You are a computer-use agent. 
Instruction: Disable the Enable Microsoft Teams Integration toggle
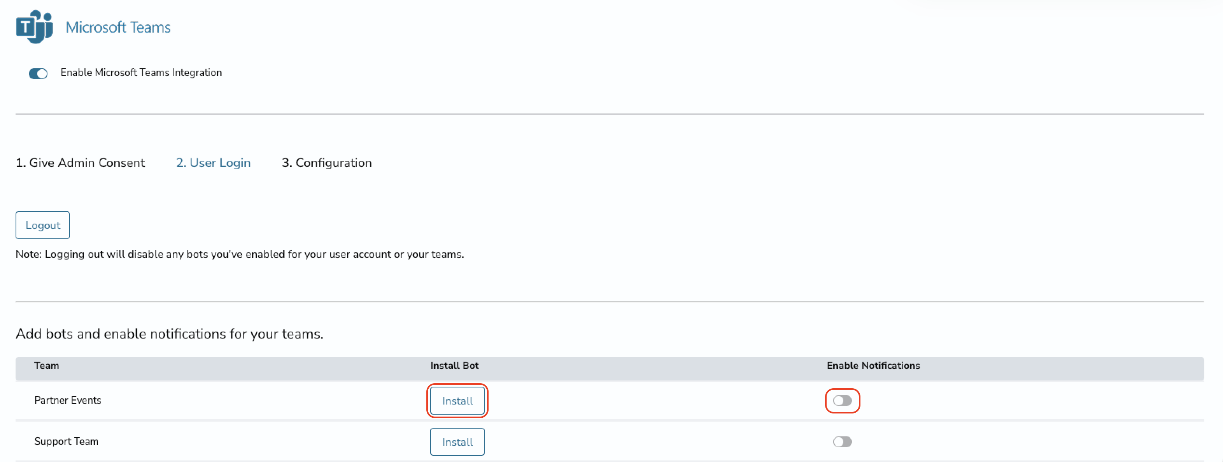[38, 73]
